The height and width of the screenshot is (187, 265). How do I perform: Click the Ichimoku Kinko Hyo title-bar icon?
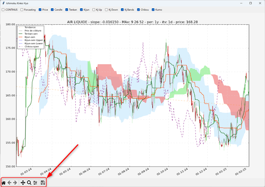(x=3, y=3)
